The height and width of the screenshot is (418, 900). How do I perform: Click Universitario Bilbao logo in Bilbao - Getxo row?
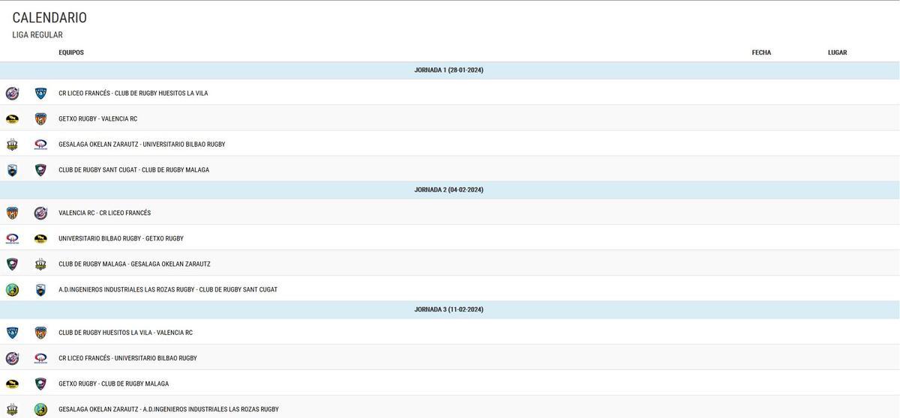pyautogui.click(x=12, y=239)
